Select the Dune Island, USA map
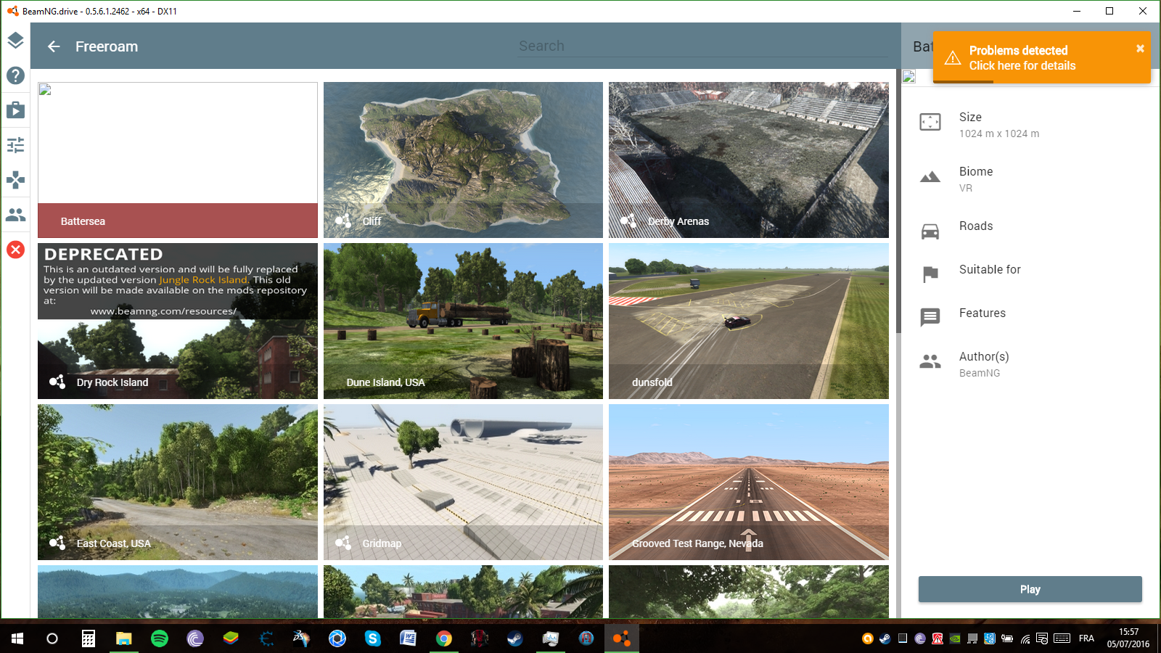1161x653 pixels. 463,321
